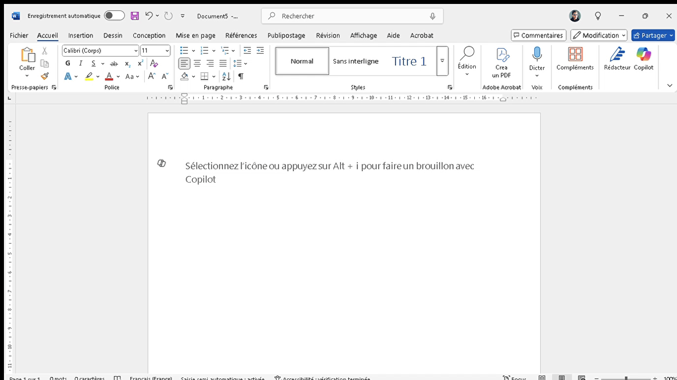677x380 pixels.
Task: Open the Insertion ribbon tab
Action: pos(81,35)
